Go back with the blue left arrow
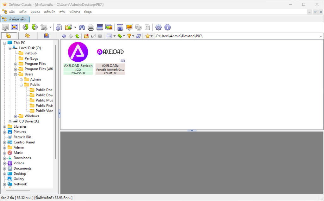Image resolution: width=324 pixels, height=201 pixels. point(64,36)
